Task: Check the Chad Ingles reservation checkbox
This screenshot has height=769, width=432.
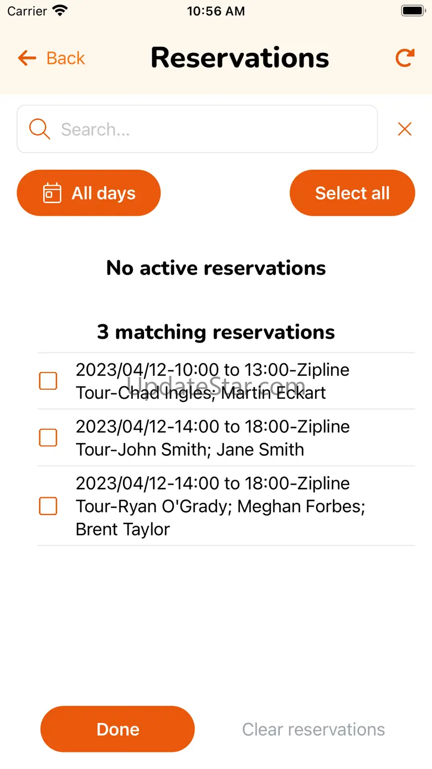Action: point(48,381)
